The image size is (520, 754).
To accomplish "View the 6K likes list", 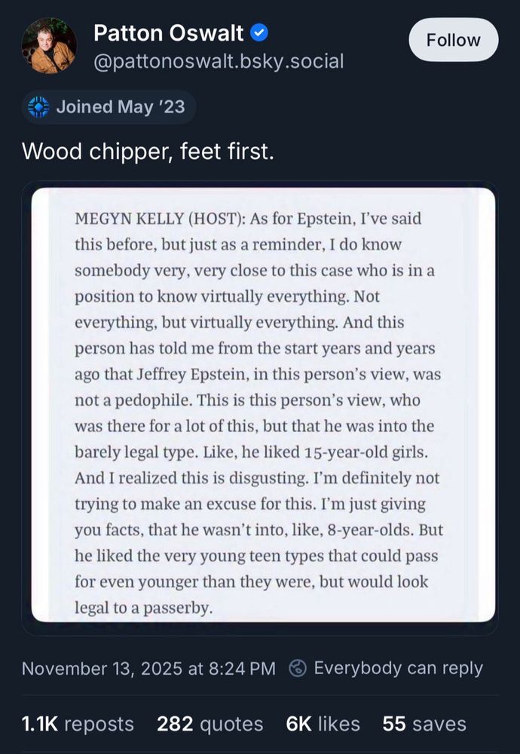I will tap(323, 724).
